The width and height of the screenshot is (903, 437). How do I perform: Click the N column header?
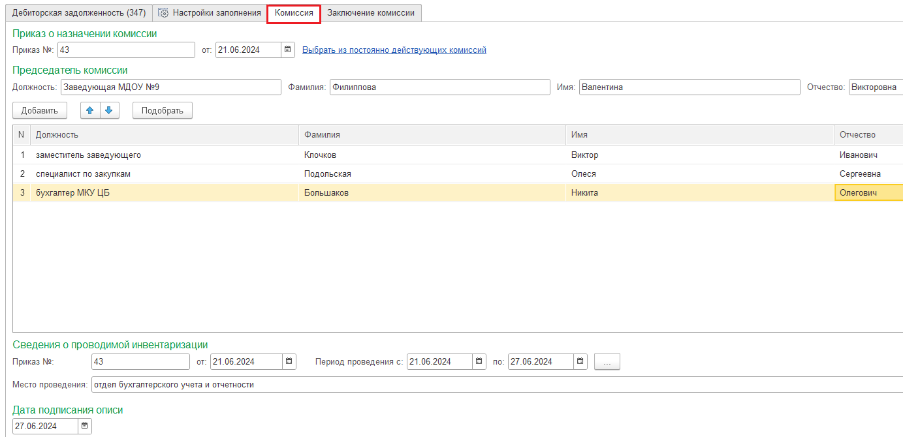click(22, 135)
